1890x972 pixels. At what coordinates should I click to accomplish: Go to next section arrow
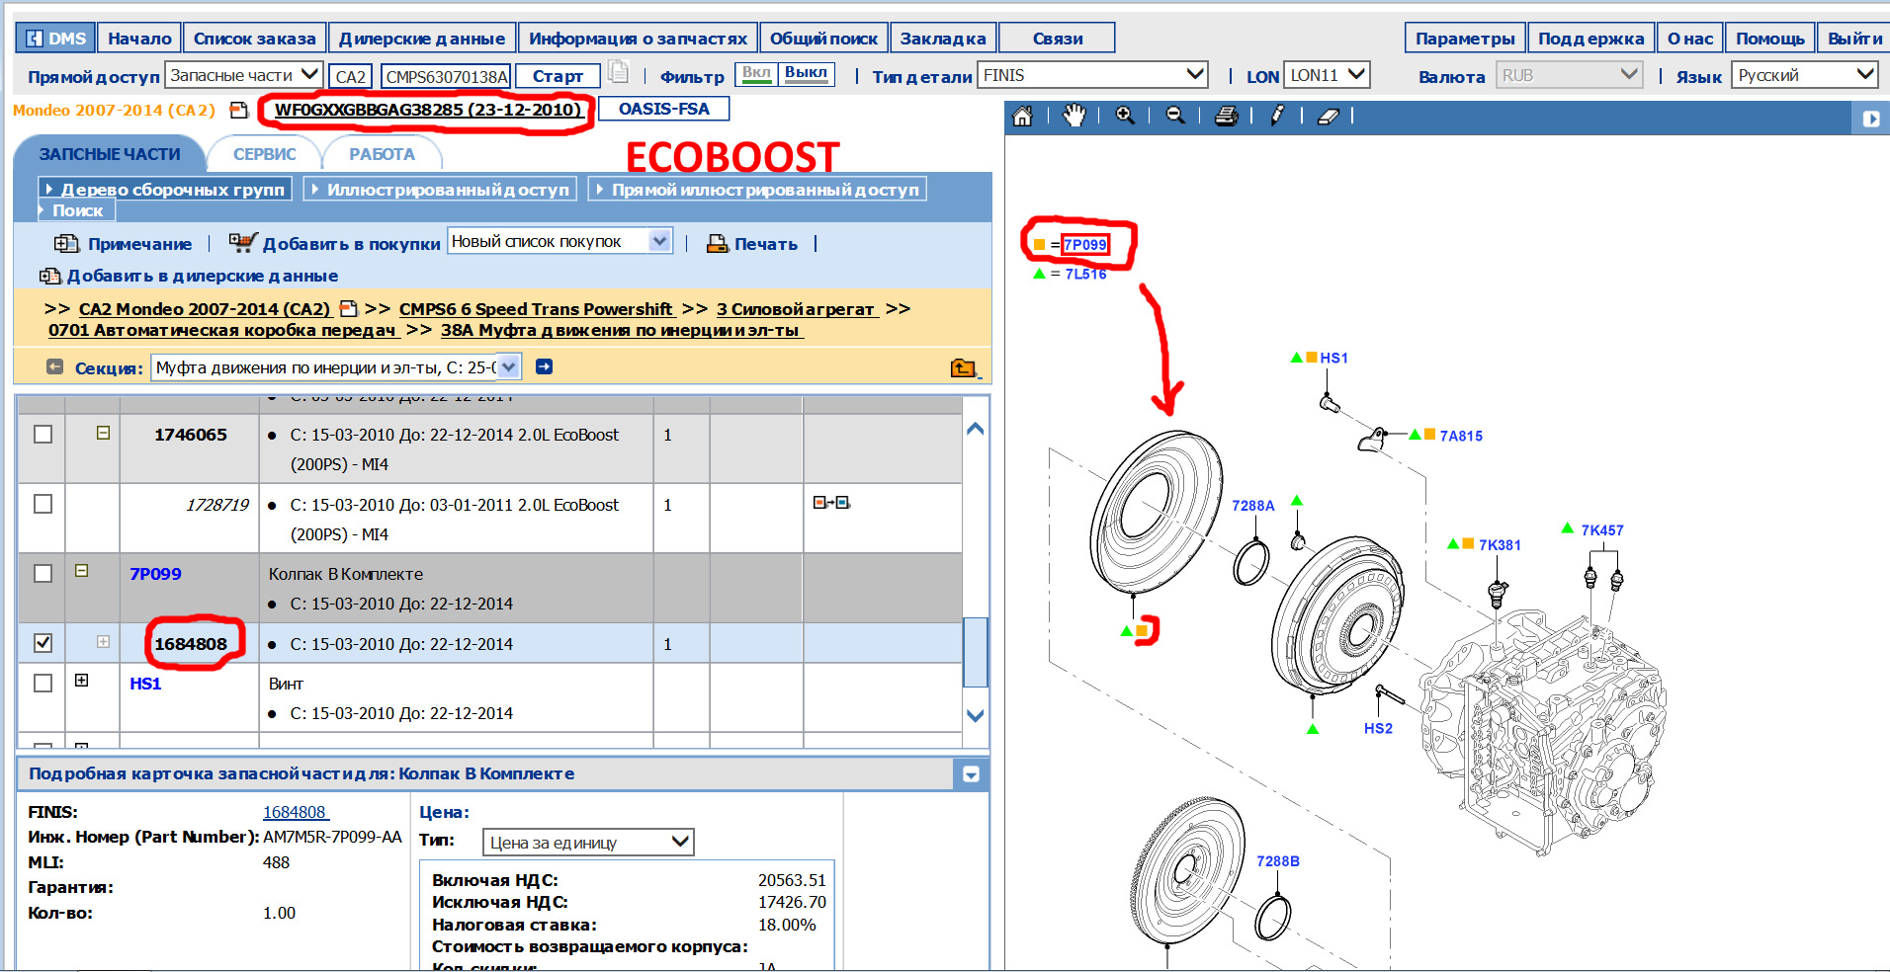(544, 366)
